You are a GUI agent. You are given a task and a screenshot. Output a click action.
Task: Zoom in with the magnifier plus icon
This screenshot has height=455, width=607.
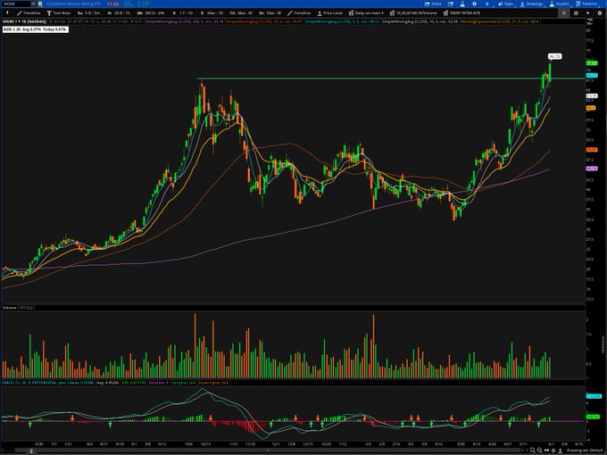pyautogui.click(x=533, y=451)
